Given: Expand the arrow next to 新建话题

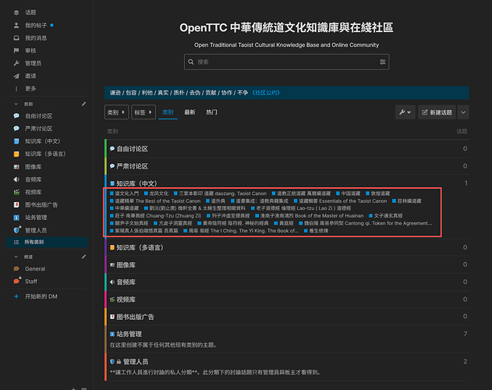Looking at the screenshot, I should point(463,113).
